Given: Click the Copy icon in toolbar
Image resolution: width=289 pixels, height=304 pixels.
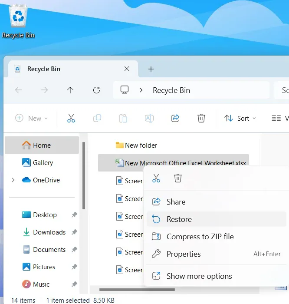Looking at the screenshot, I should [x=97, y=118].
